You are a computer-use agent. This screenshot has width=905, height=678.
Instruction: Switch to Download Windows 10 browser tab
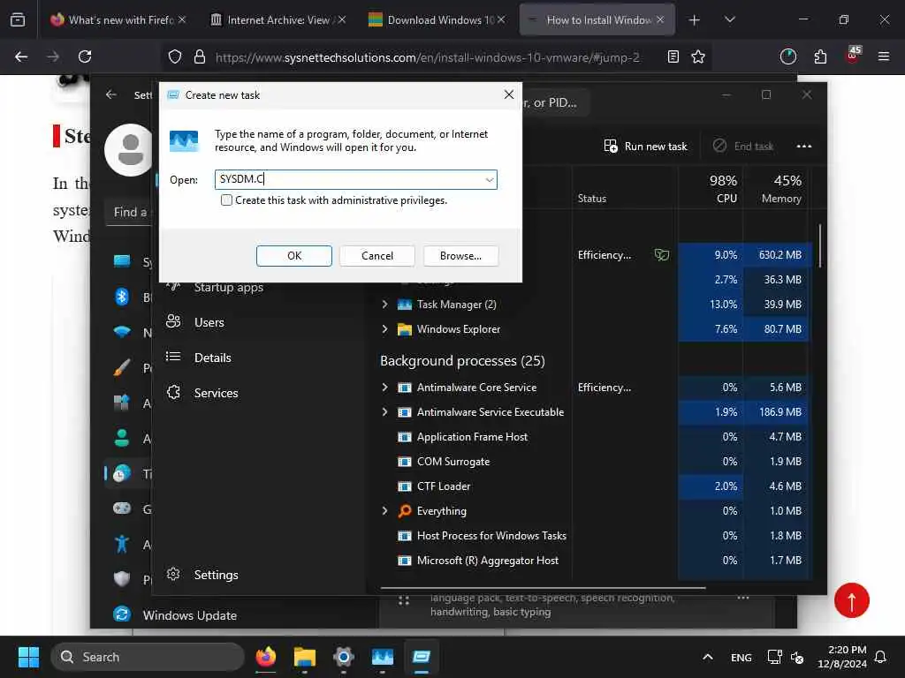tap(437, 19)
